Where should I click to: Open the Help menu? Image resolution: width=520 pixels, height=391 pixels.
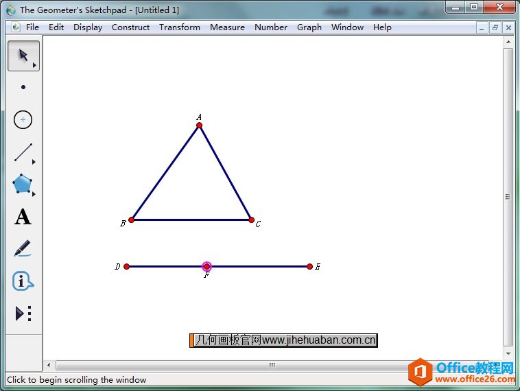point(382,27)
